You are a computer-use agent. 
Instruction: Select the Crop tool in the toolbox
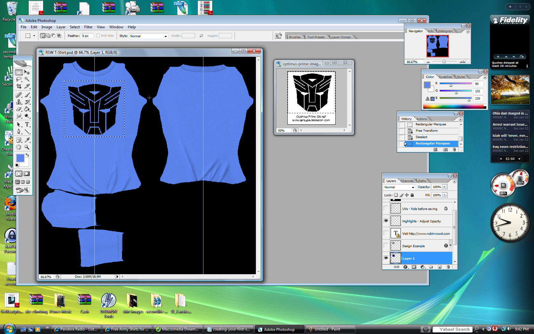click(19, 86)
